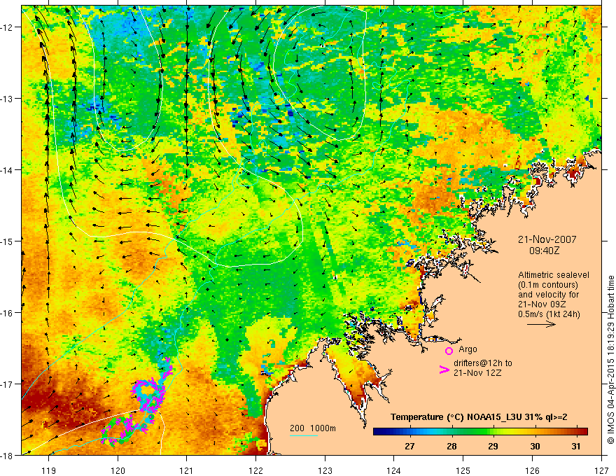Click the (0.1m contours) text line
The height and width of the screenshot is (476, 616).
pyautogui.click(x=548, y=285)
